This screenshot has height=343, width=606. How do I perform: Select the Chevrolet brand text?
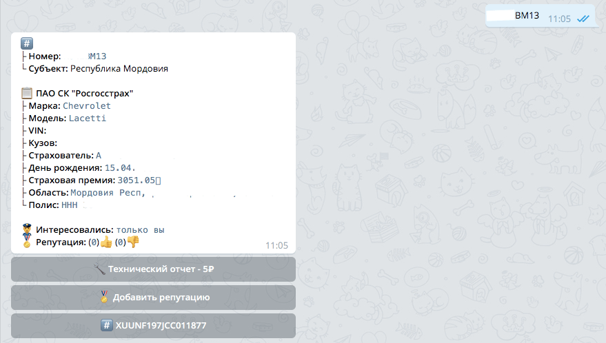(x=87, y=106)
